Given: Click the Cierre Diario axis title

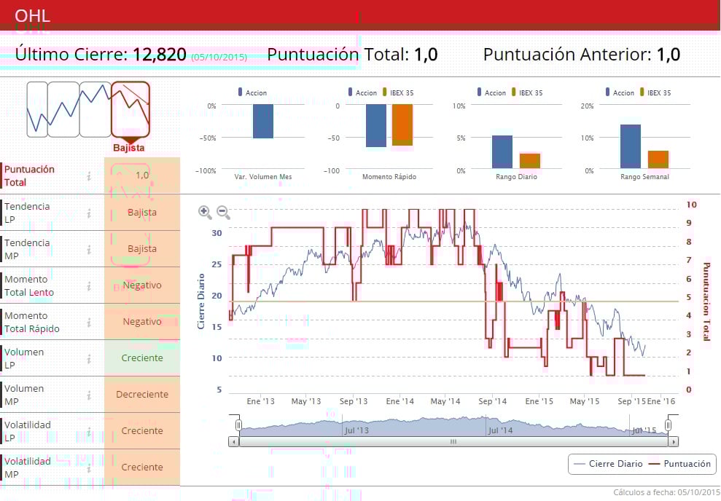Looking at the screenshot, I should tap(201, 301).
